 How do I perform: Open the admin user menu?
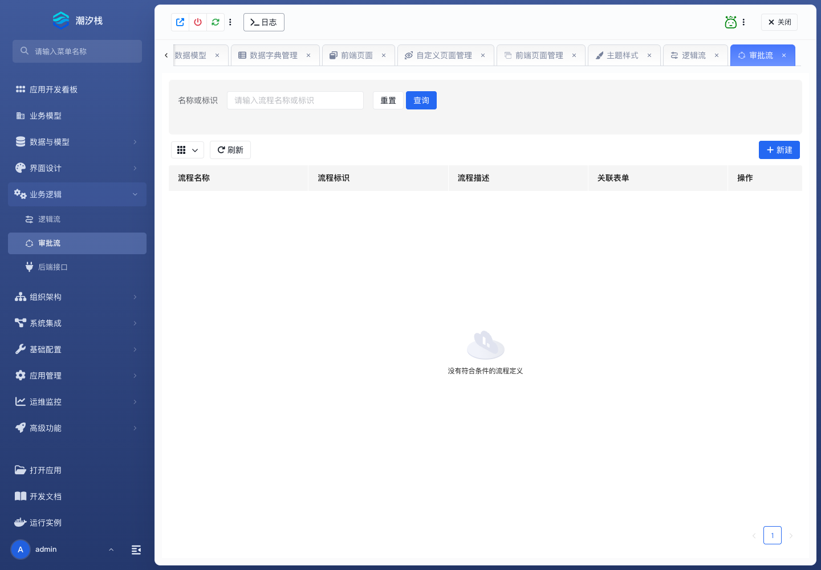coord(63,549)
